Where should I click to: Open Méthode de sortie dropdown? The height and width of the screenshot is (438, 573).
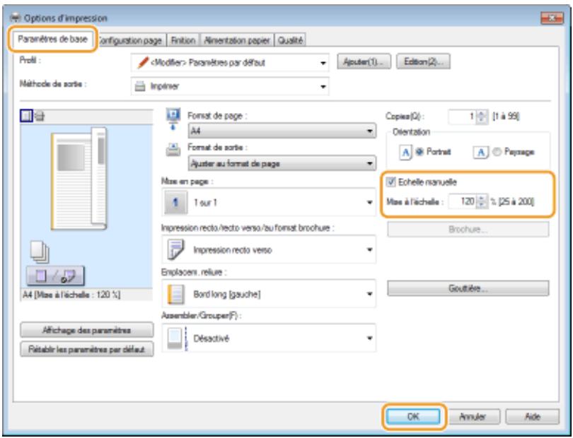230,86
